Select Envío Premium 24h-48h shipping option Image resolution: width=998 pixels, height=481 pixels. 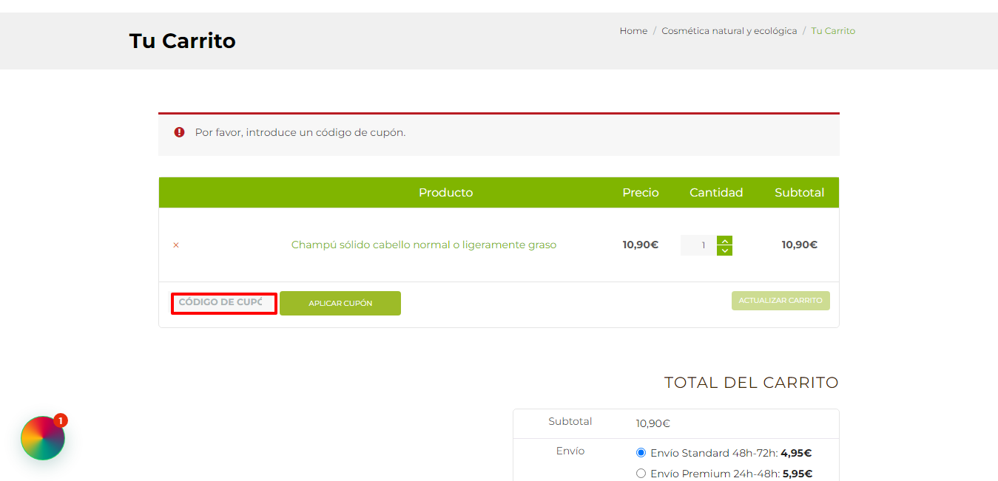tap(641, 474)
